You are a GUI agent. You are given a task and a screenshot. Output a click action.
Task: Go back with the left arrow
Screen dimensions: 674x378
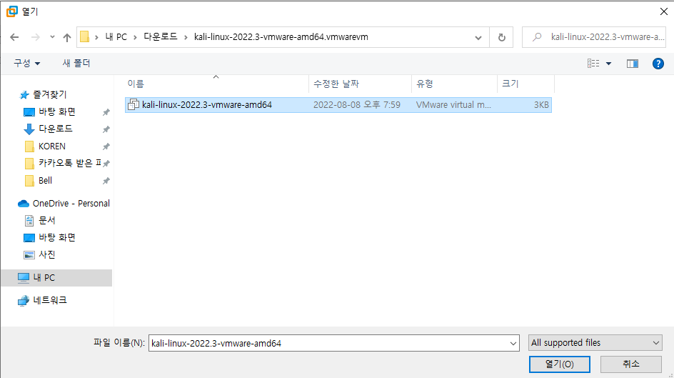[14, 37]
